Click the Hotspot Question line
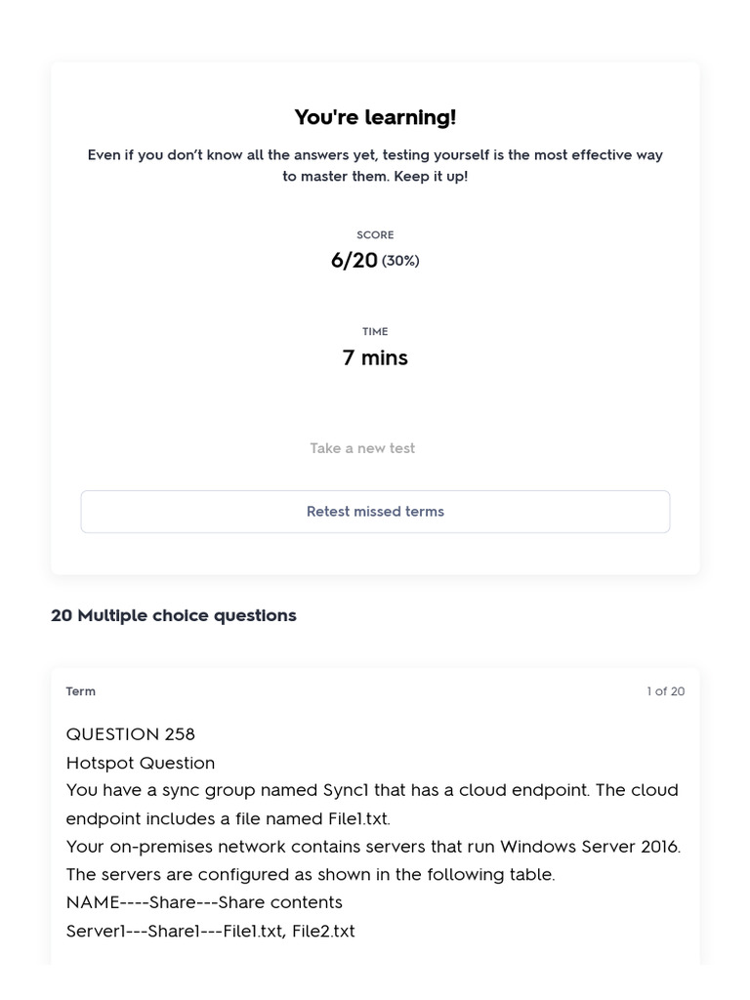The width and height of the screenshot is (750, 1000). [x=141, y=763]
